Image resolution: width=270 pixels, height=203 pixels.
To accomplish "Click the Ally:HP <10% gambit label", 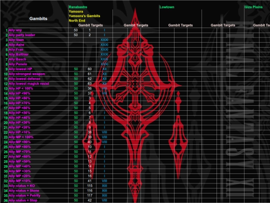I will [x=19, y=132].
